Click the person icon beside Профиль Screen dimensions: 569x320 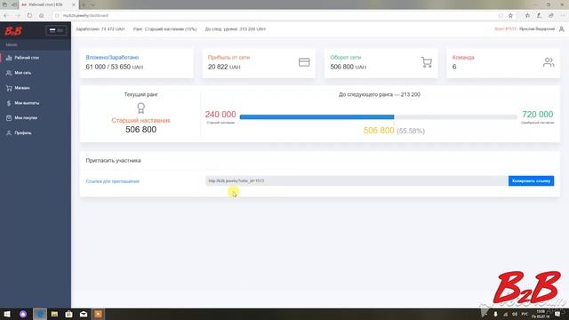click(9, 133)
